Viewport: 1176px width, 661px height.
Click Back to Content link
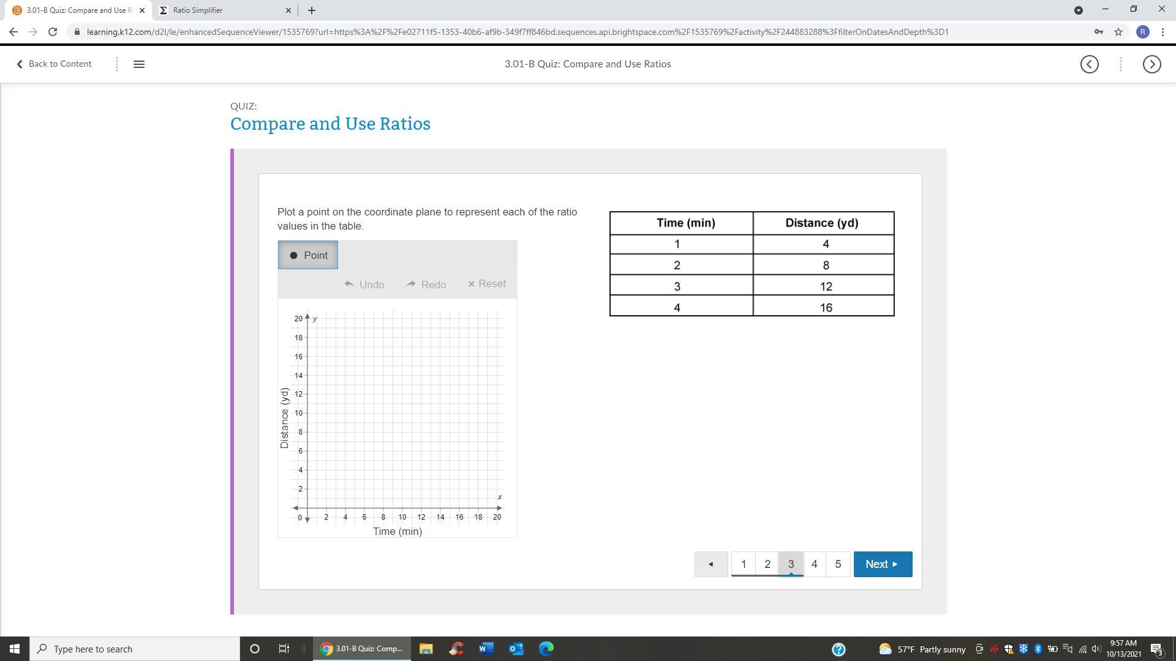[54, 64]
